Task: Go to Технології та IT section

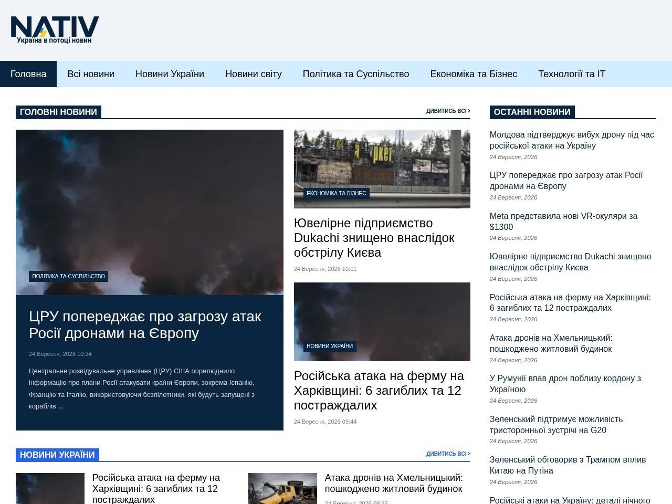Action: (x=572, y=74)
